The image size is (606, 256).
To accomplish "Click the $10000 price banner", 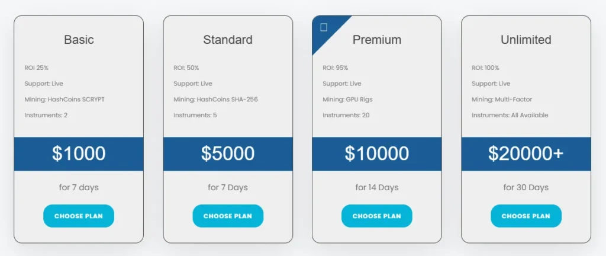I will [377, 153].
